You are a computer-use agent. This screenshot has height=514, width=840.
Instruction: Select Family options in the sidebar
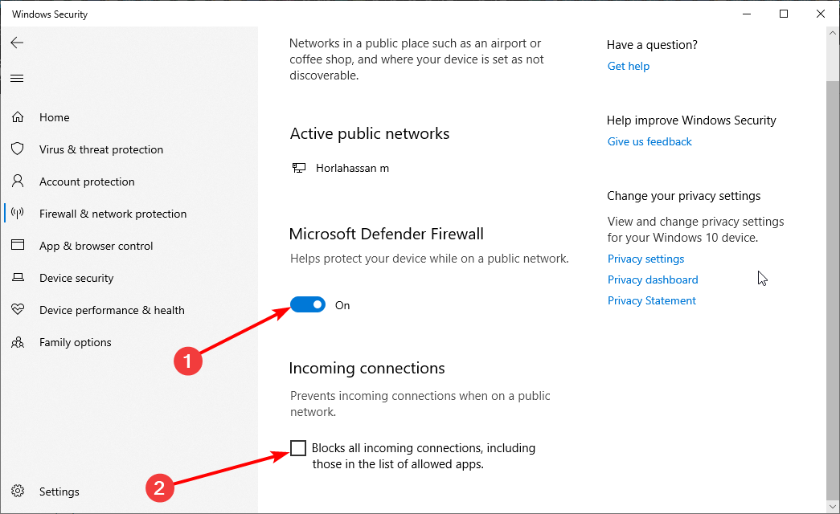[x=76, y=342]
